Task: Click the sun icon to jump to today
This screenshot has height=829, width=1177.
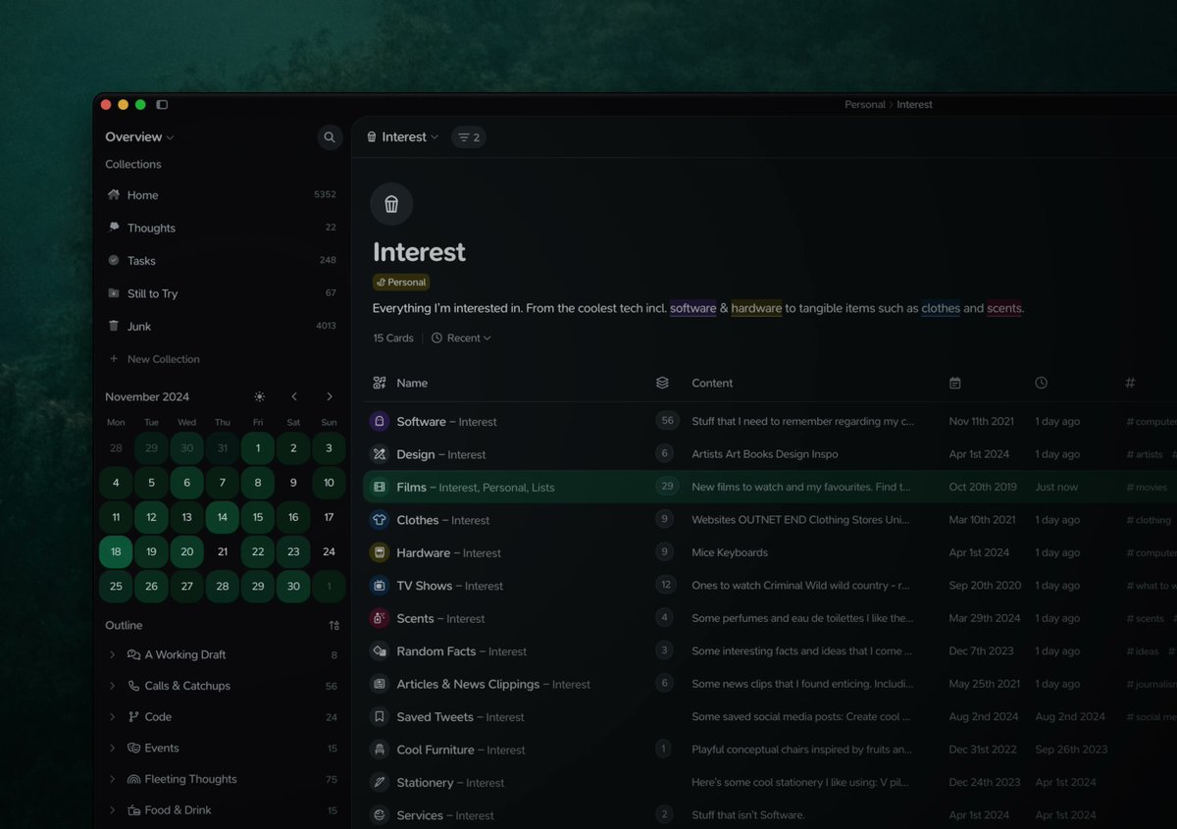Action: tap(259, 396)
